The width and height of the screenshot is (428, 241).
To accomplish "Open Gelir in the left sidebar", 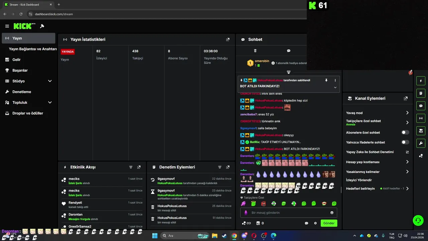I will tap(28, 60).
